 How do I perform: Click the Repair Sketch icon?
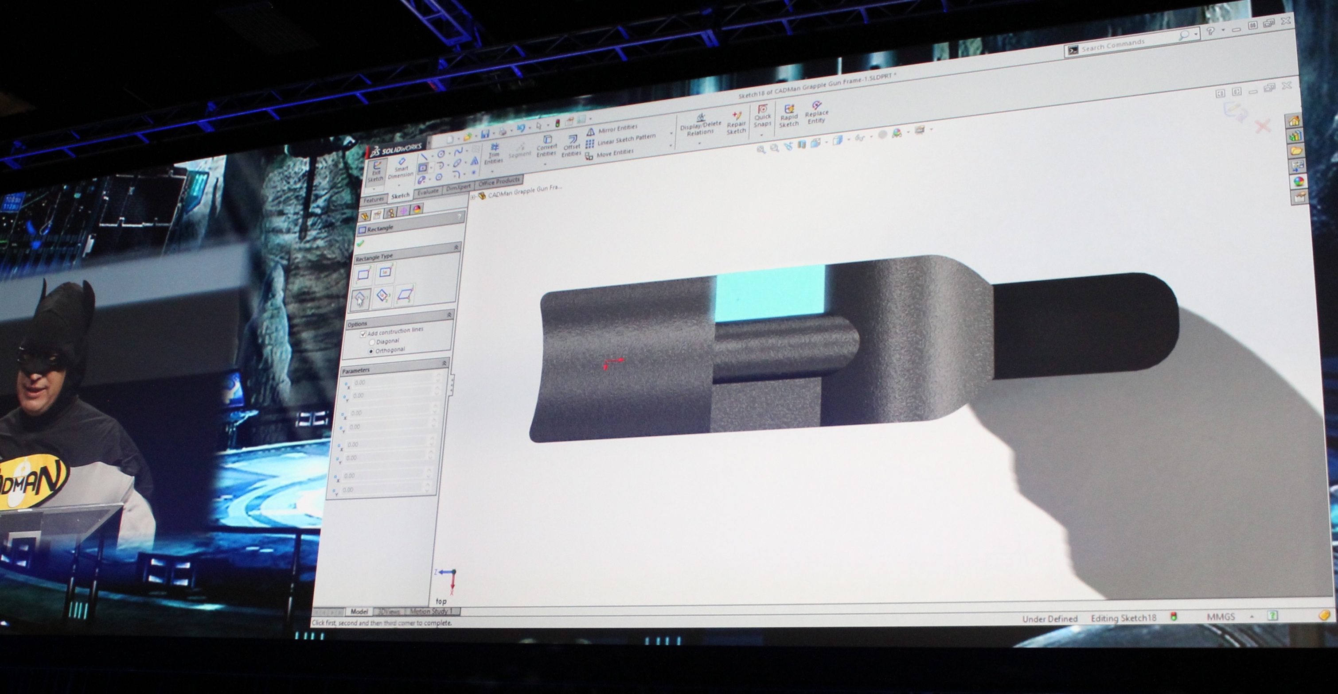pyautogui.click(x=736, y=123)
